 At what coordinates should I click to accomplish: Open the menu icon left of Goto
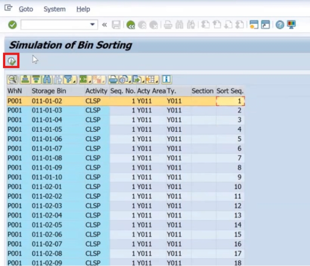tap(8, 8)
